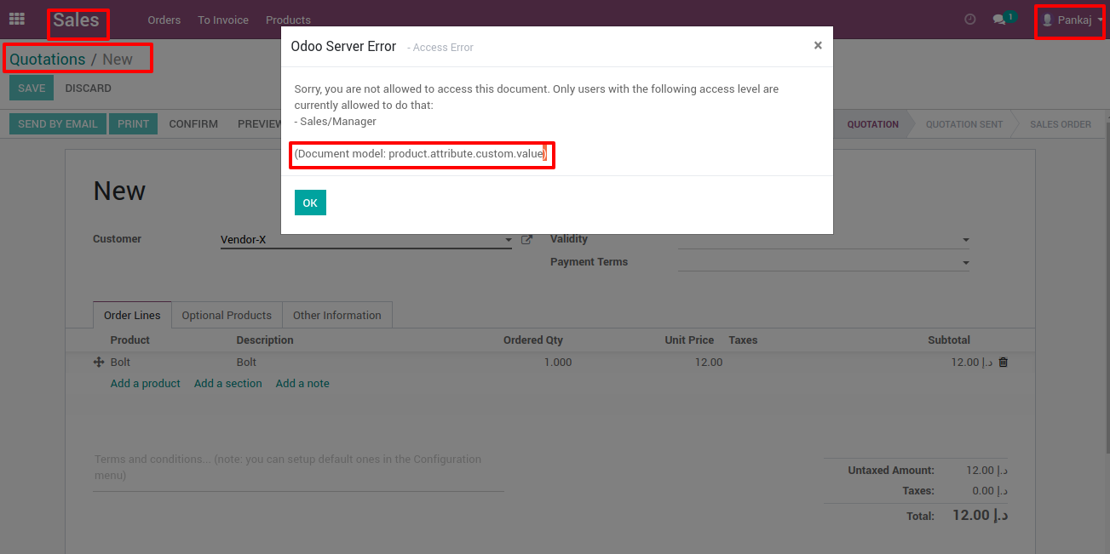Open customer record via external link icon
This screenshot has width=1110, height=554.
tap(526, 239)
